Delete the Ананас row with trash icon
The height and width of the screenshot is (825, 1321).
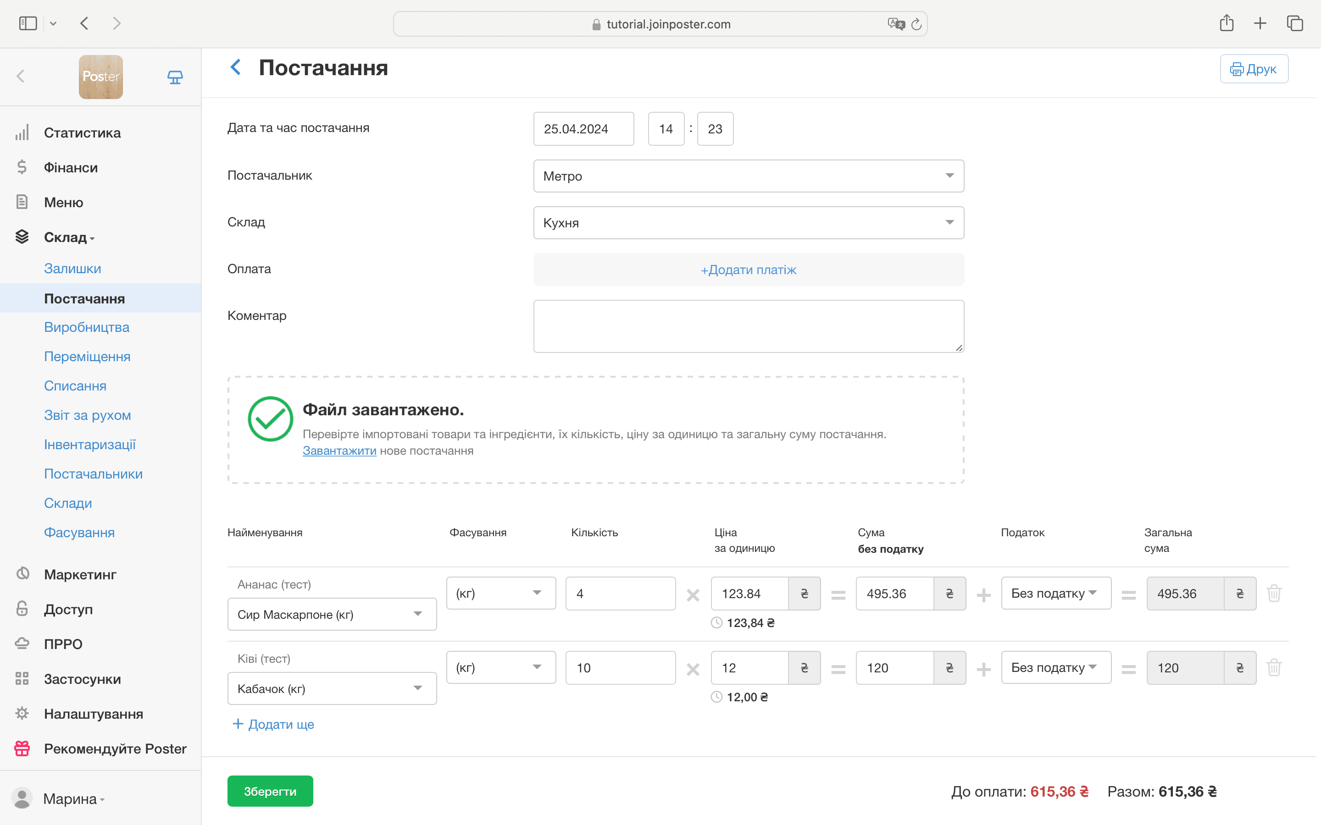pos(1274,593)
